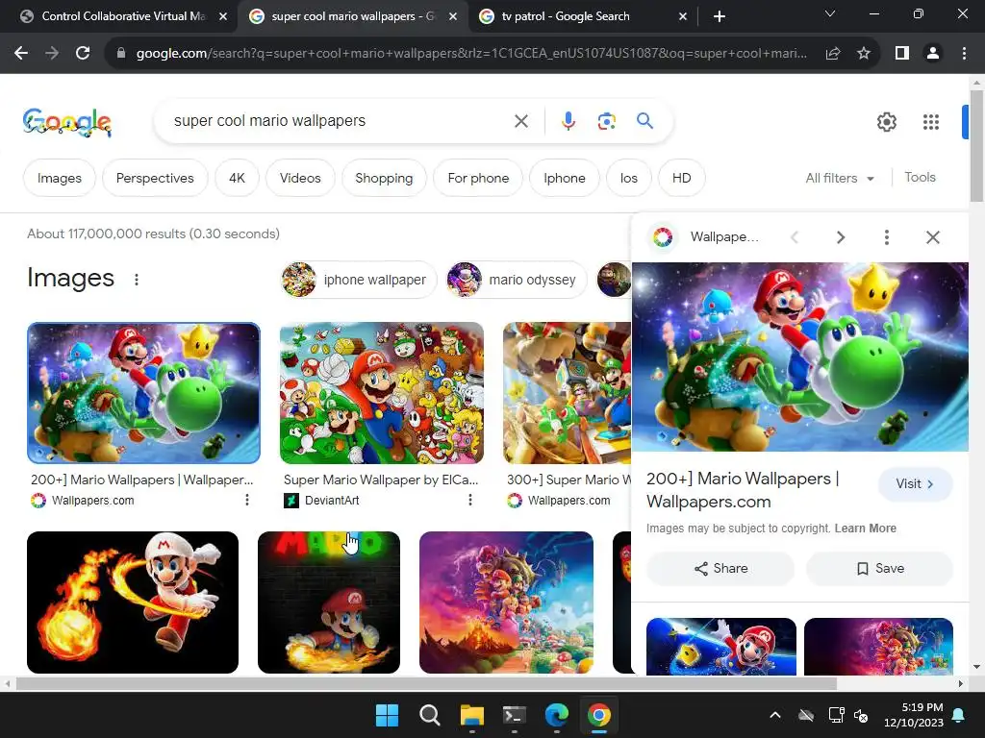Share the previewed image
This screenshot has height=738, width=985.
[x=720, y=569]
